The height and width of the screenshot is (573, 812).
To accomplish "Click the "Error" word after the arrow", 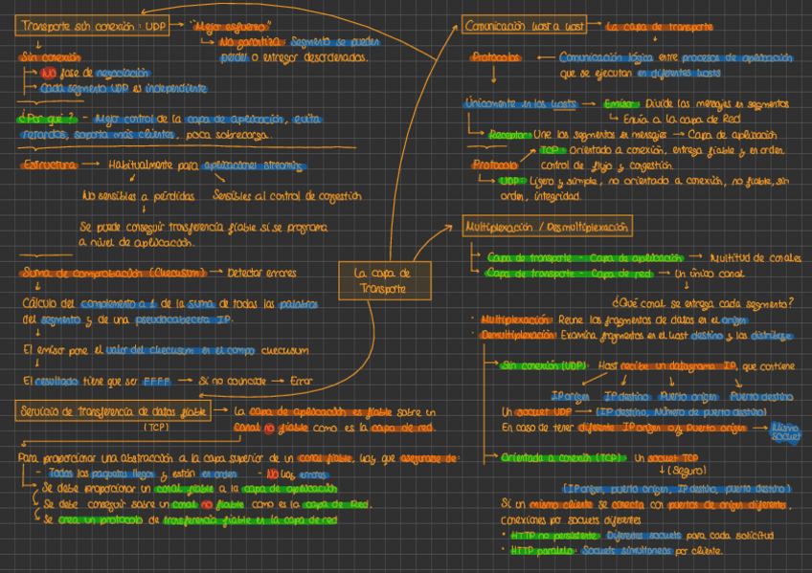I will [x=301, y=381].
